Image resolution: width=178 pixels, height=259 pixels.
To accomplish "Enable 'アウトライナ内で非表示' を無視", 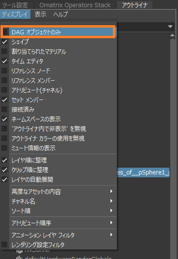I will pos(4,129).
